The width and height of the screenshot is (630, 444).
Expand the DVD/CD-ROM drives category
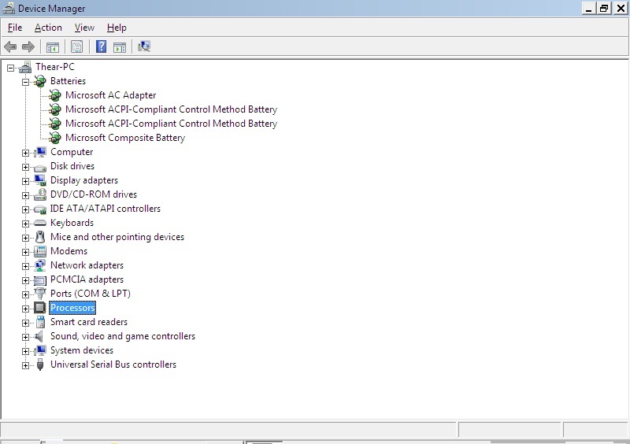(25, 196)
